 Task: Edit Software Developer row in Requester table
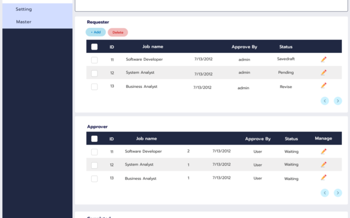pos(323,60)
